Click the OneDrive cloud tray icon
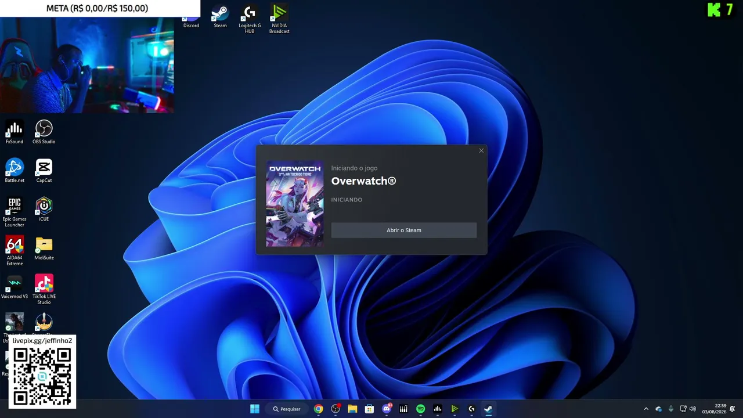 pos(658,409)
